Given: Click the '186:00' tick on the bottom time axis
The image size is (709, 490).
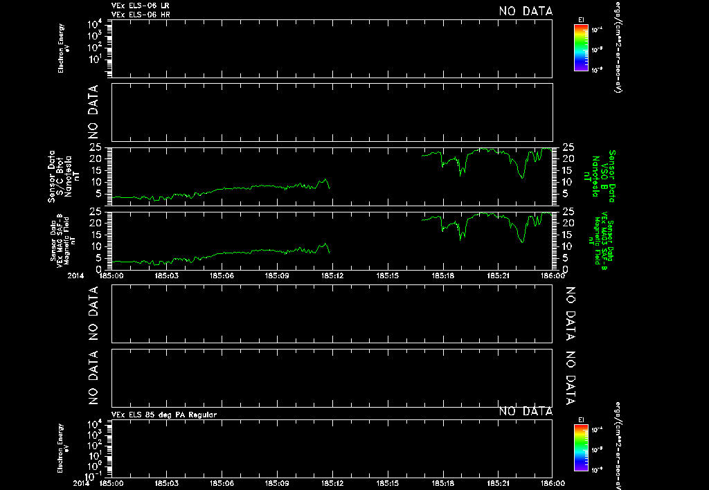Looking at the screenshot, I should tap(553, 483).
